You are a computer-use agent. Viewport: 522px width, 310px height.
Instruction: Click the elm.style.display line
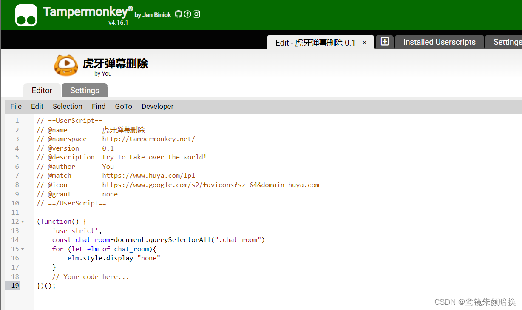click(x=114, y=258)
